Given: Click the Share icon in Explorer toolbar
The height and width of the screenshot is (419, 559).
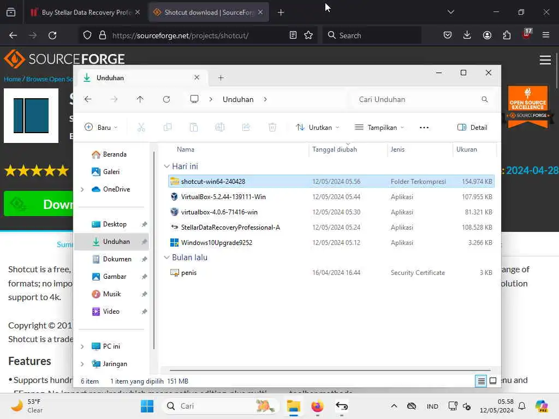Looking at the screenshot, I should coord(246,127).
